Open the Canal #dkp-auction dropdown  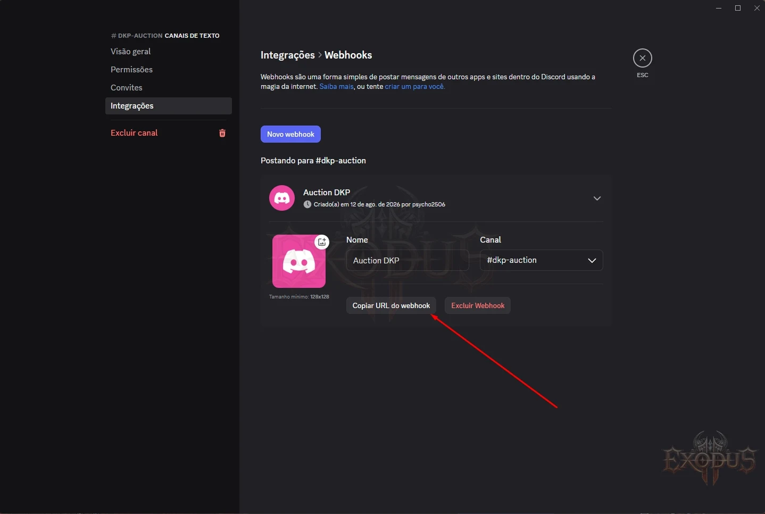(541, 260)
